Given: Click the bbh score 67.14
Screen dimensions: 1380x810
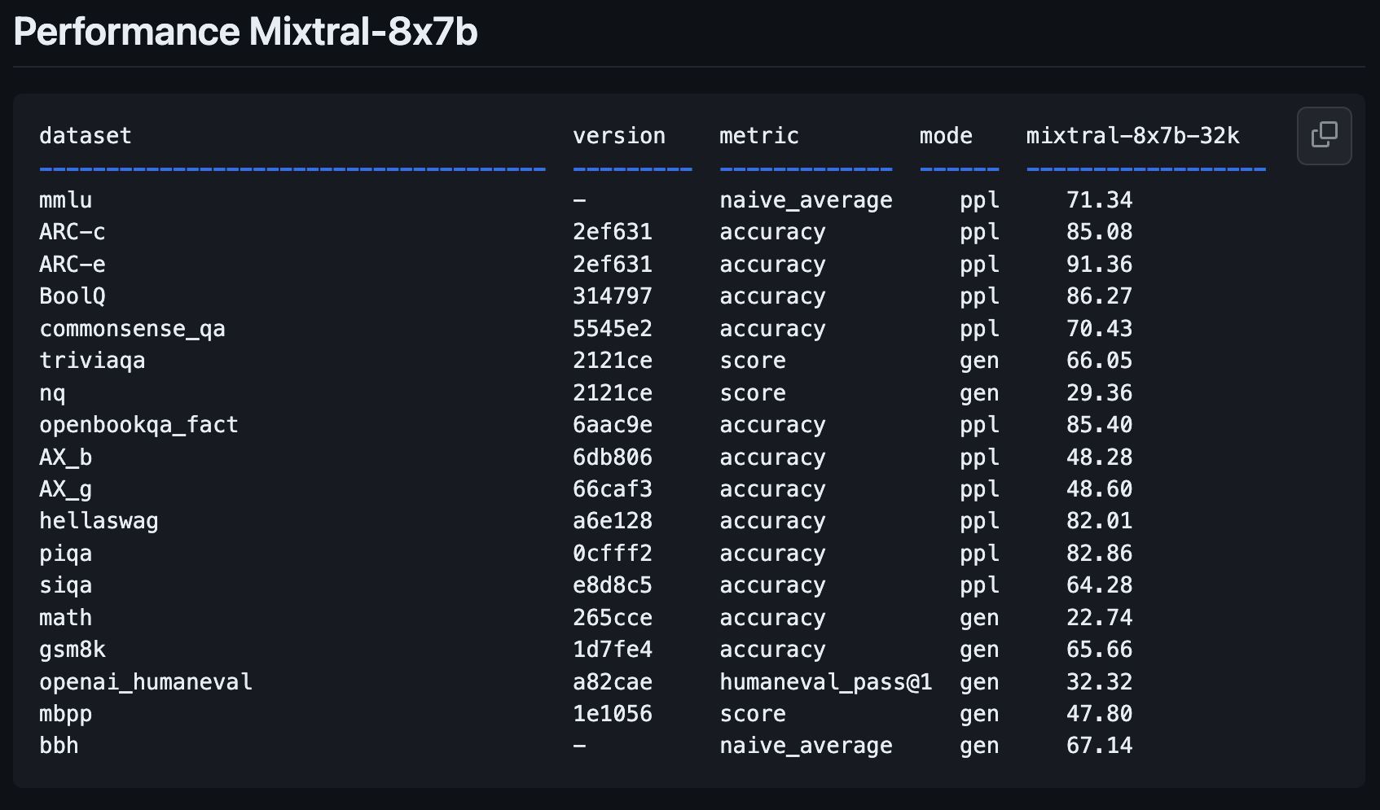Looking at the screenshot, I should click(1099, 746).
